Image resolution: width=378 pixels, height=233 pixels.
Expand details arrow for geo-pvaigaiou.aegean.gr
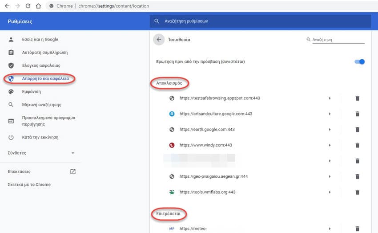click(330, 176)
